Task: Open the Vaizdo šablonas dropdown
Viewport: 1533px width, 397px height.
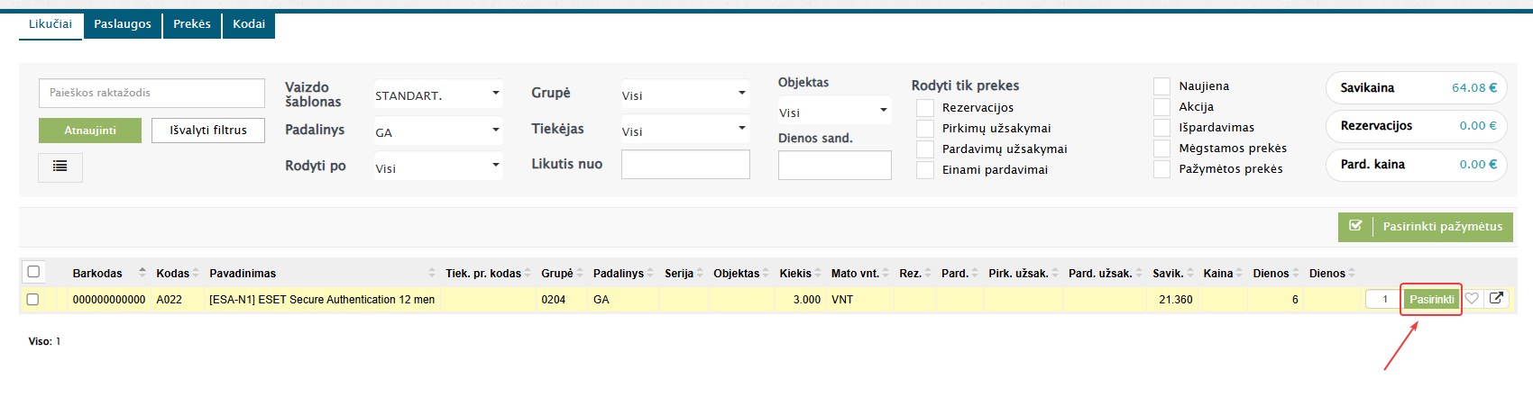Action: pyautogui.click(x=437, y=95)
